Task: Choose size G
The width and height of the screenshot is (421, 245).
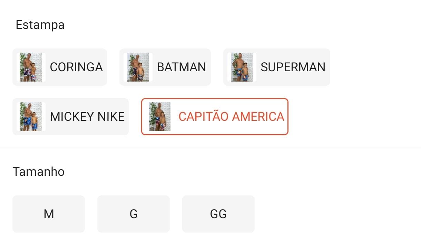Action: pos(134,214)
